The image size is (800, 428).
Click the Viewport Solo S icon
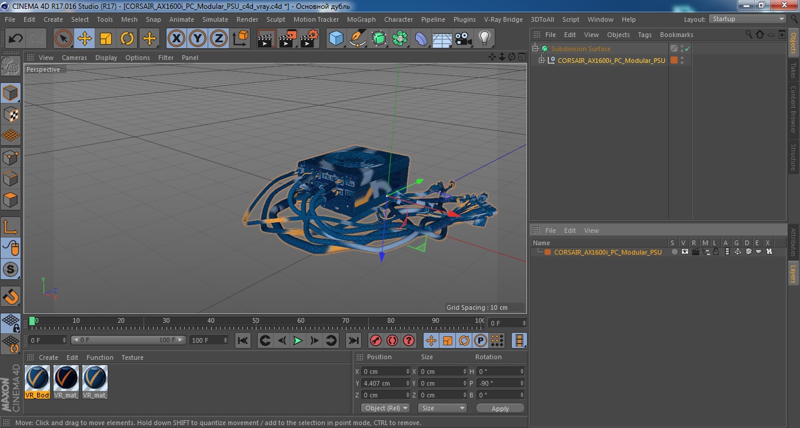[x=11, y=269]
